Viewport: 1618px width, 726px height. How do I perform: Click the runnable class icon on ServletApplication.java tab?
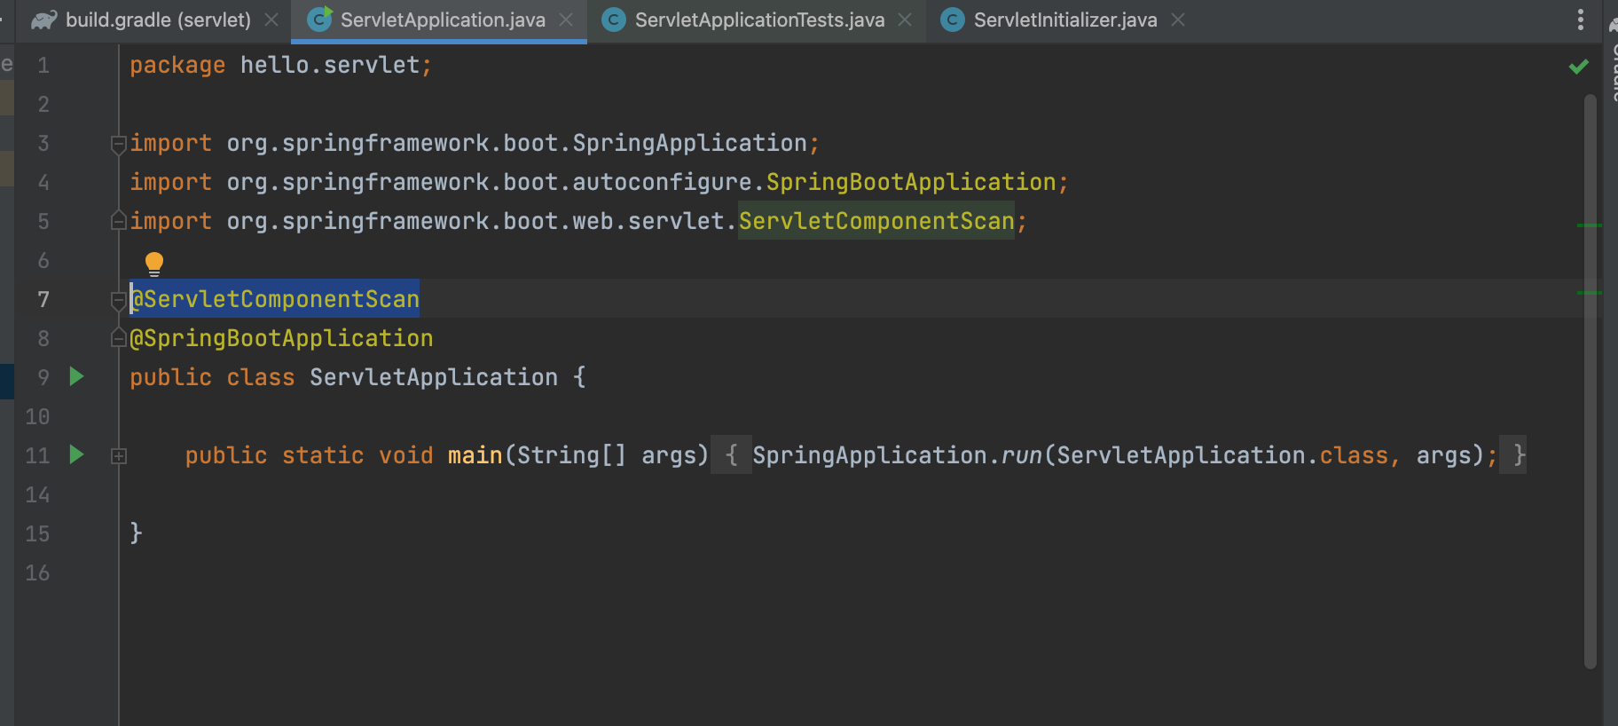coord(319,19)
